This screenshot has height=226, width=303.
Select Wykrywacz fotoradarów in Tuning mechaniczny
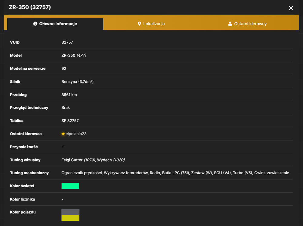pos(126,173)
